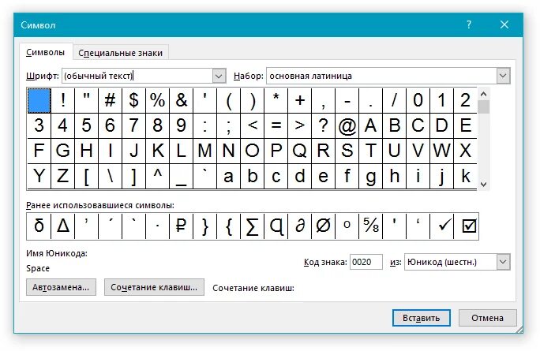The width and height of the screenshot is (540, 351).
Task: Select the underscore _ symbol
Action: point(182,176)
